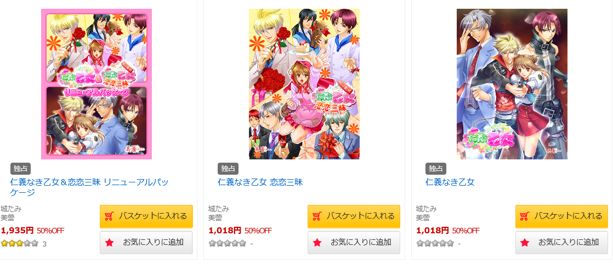Click red star icon under third product
The width and height of the screenshot is (613, 264).
click(x=525, y=243)
